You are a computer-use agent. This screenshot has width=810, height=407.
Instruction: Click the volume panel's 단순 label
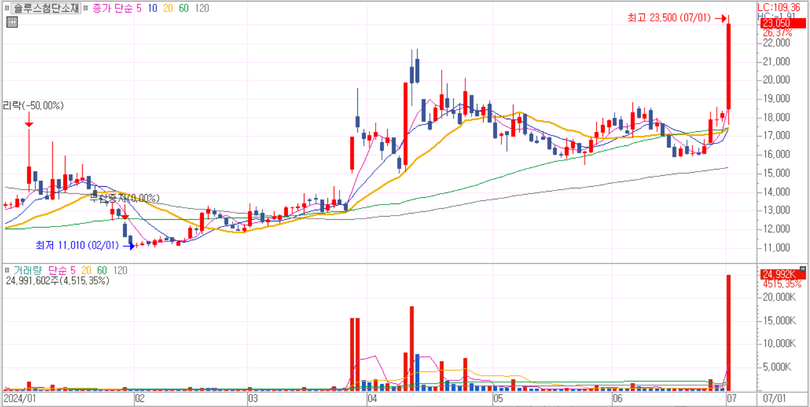57,270
